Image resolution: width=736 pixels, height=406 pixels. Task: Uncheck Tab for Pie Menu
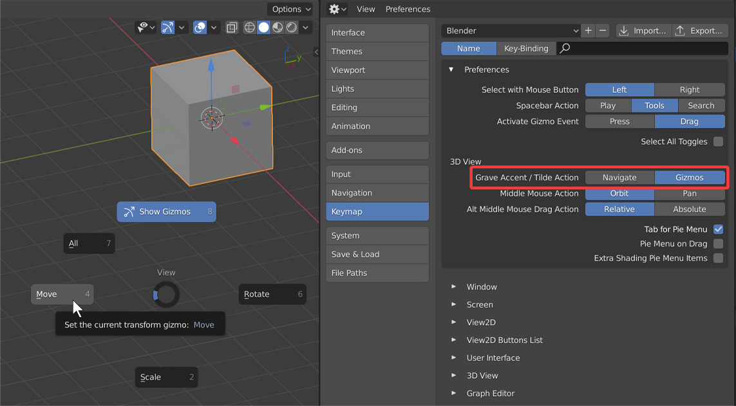[x=719, y=229]
